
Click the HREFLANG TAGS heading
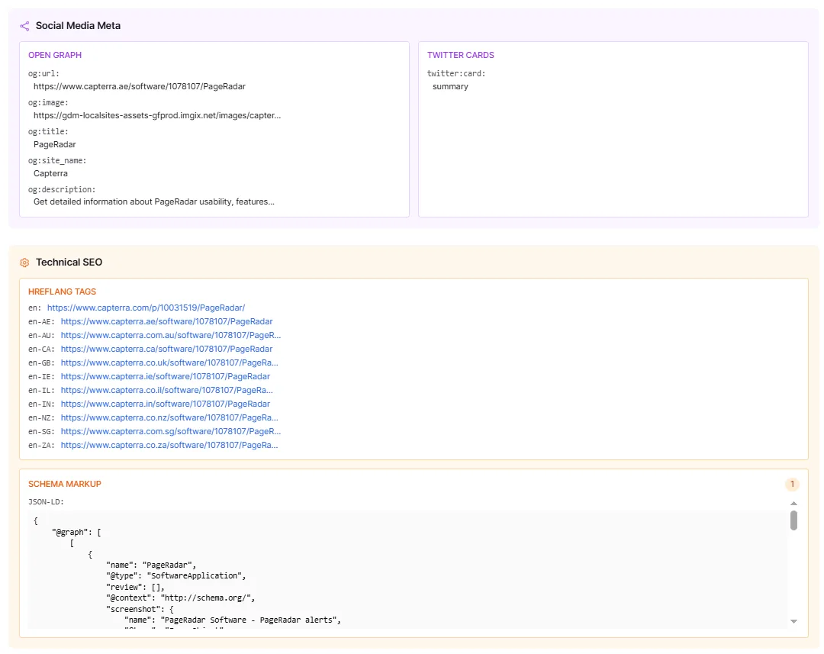(x=62, y=292)
